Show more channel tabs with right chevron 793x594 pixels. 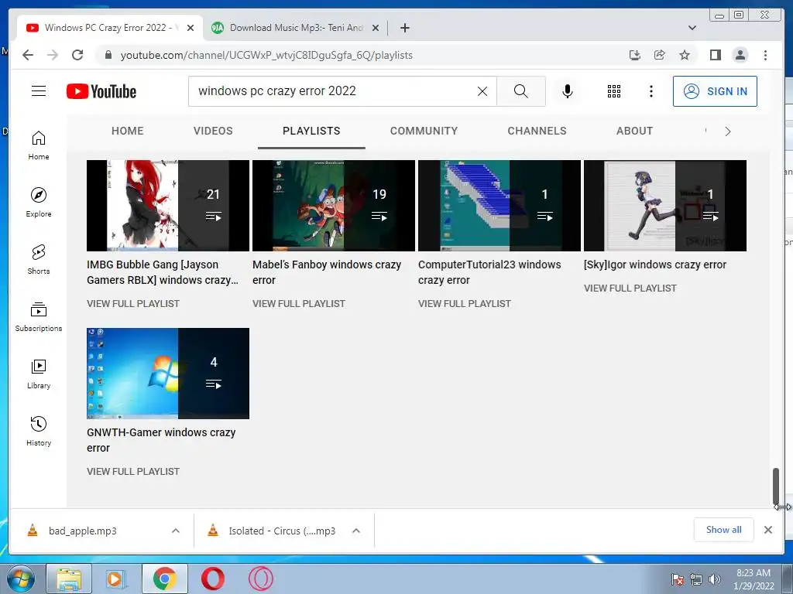click(x=728, y=131)
